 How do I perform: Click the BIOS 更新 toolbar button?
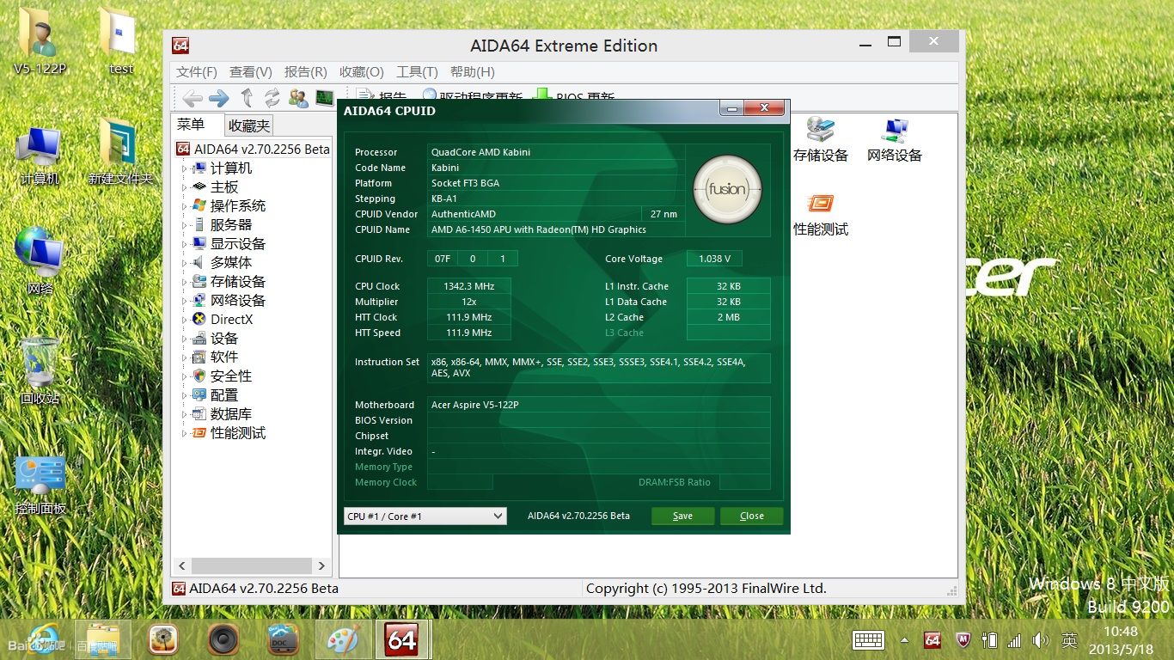pyautogui.click(x=575, y=97)
